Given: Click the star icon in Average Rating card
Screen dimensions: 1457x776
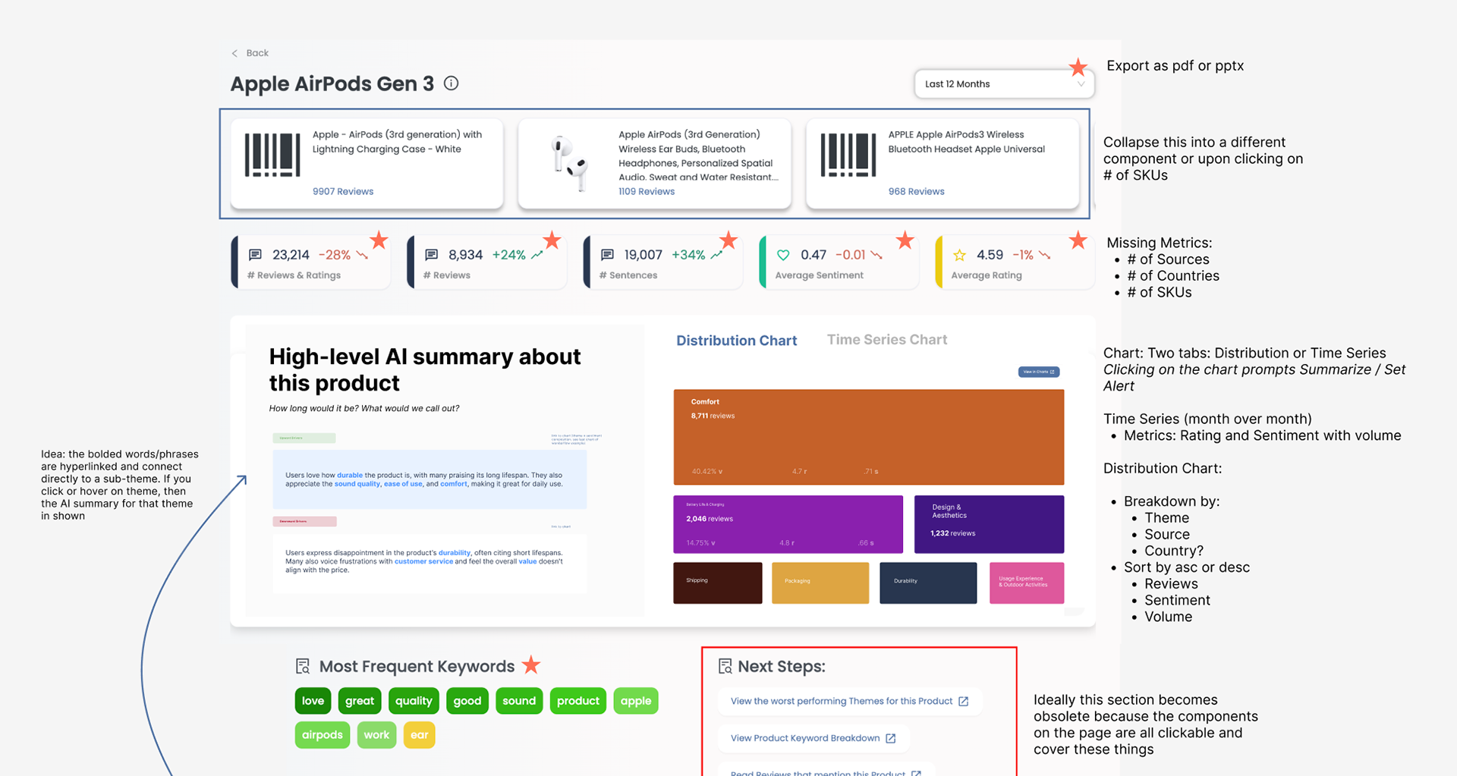Looking at the screenshot, I should 959,255.
